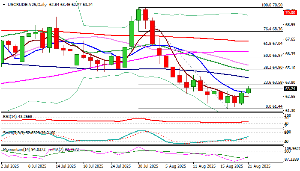Click the USCRUDE.V25,Daily chart title
This screenshot has height=171, width=300.
pyautogui.click(x=27, y=5)
